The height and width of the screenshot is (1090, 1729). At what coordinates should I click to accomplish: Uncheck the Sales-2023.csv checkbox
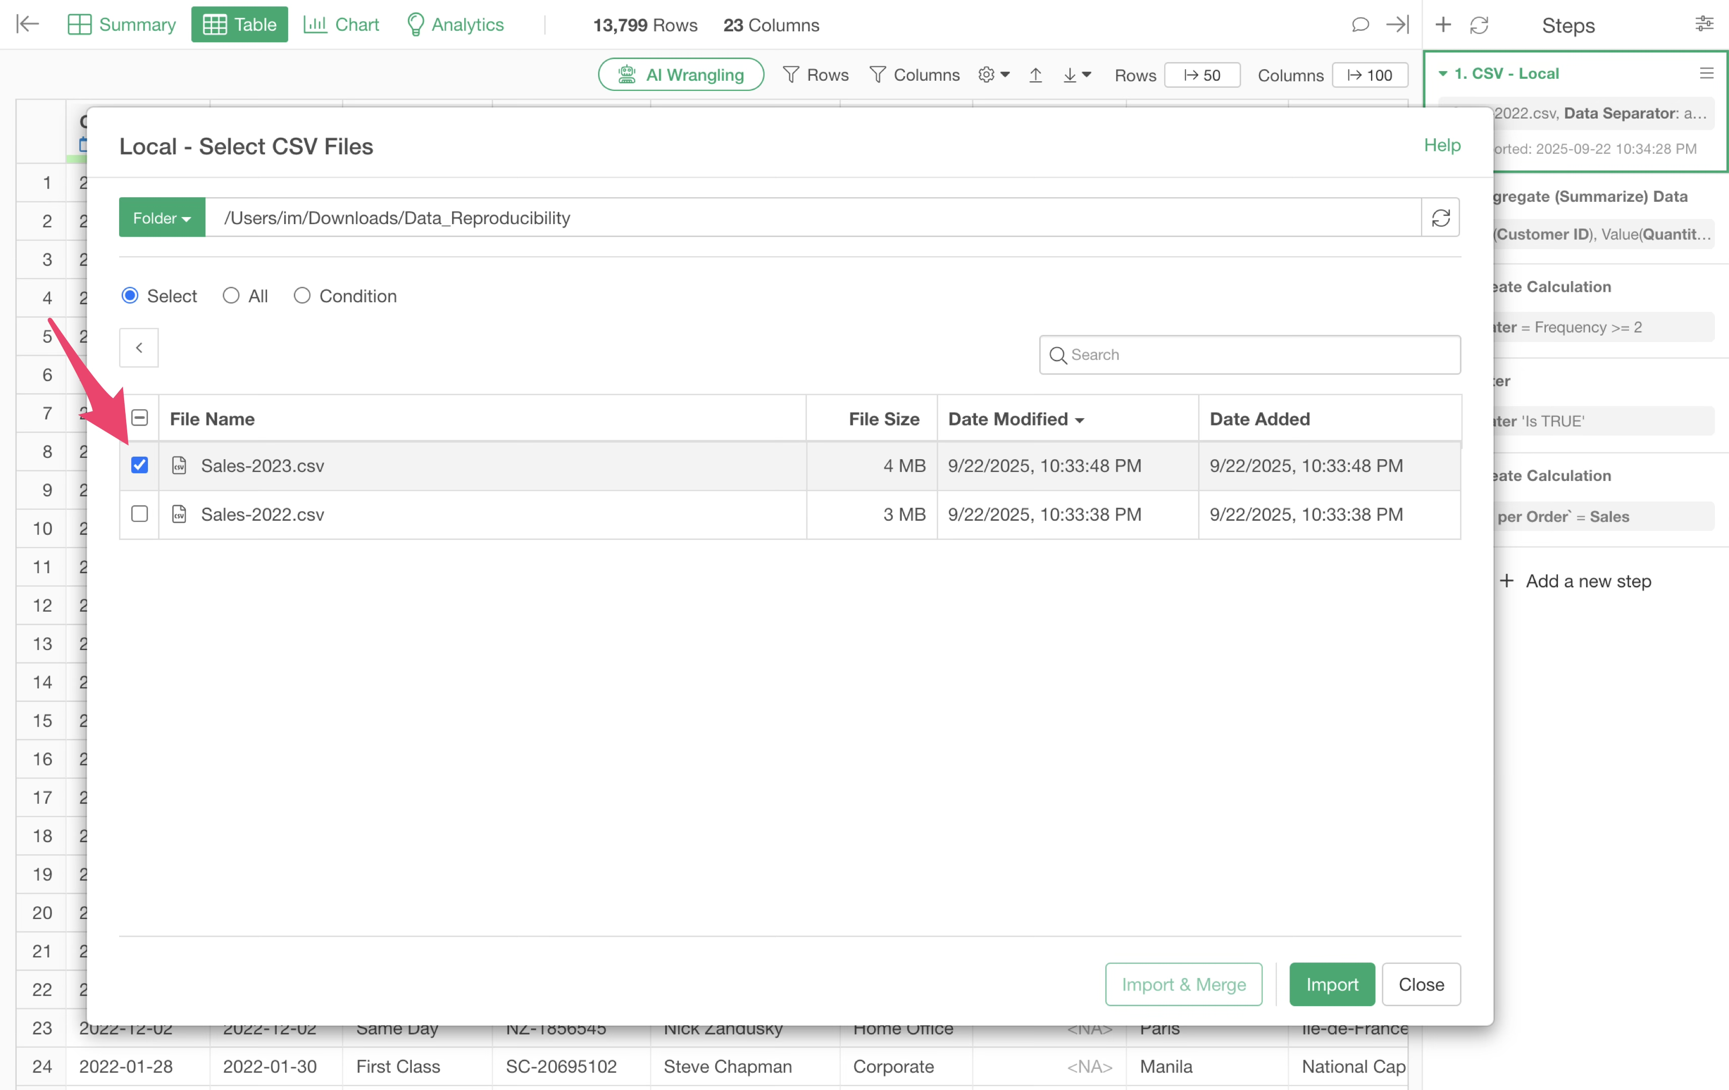click(x=139, y=465)
